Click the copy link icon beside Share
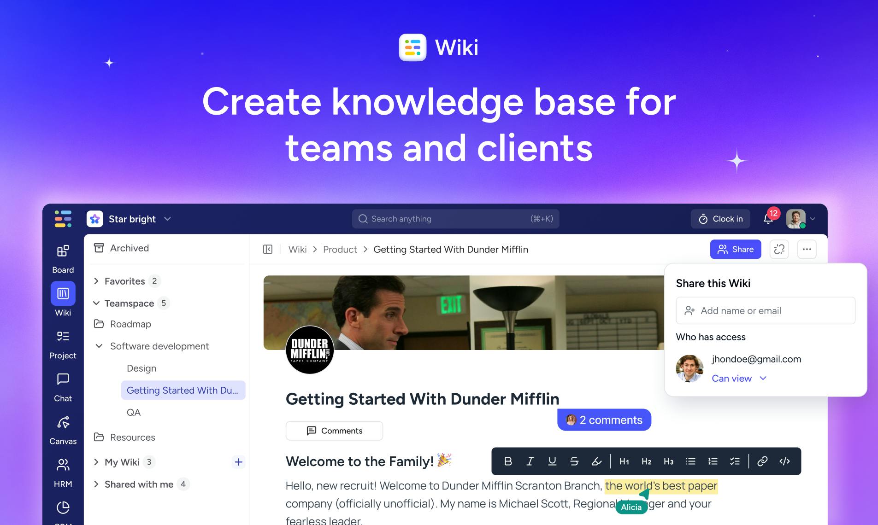Screen dimensions: 878x525 tap(779, 249)
